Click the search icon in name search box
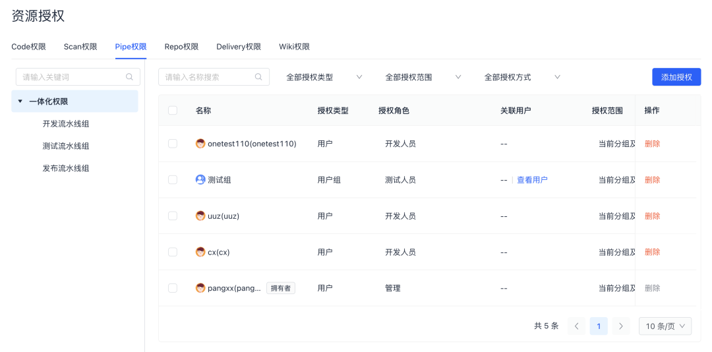This screenshot has height=352, width=712. click(258, 77)
